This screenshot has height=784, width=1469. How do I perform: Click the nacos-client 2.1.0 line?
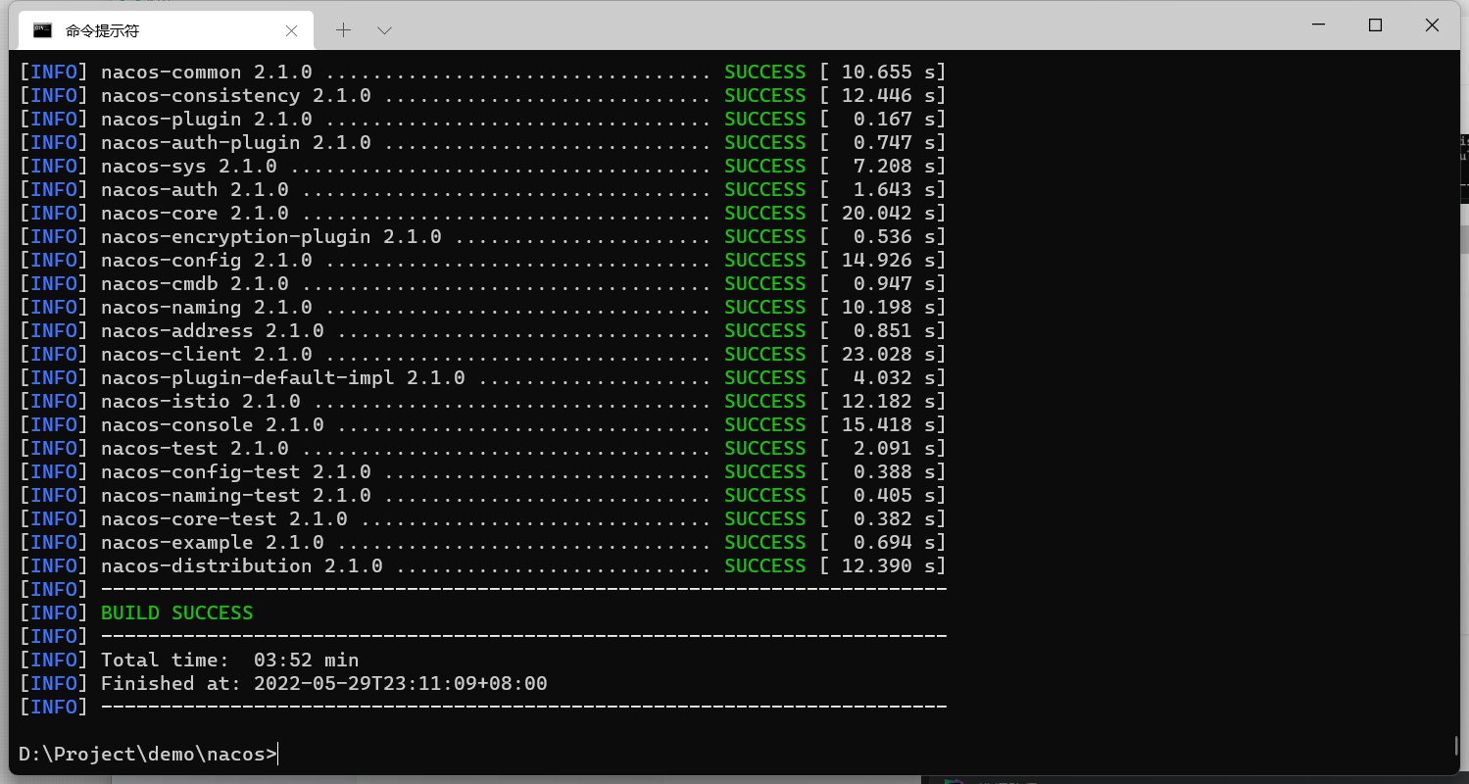click(482, 354)
